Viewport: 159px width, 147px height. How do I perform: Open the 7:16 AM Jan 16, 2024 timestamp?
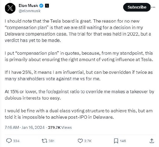click(25, 127)
